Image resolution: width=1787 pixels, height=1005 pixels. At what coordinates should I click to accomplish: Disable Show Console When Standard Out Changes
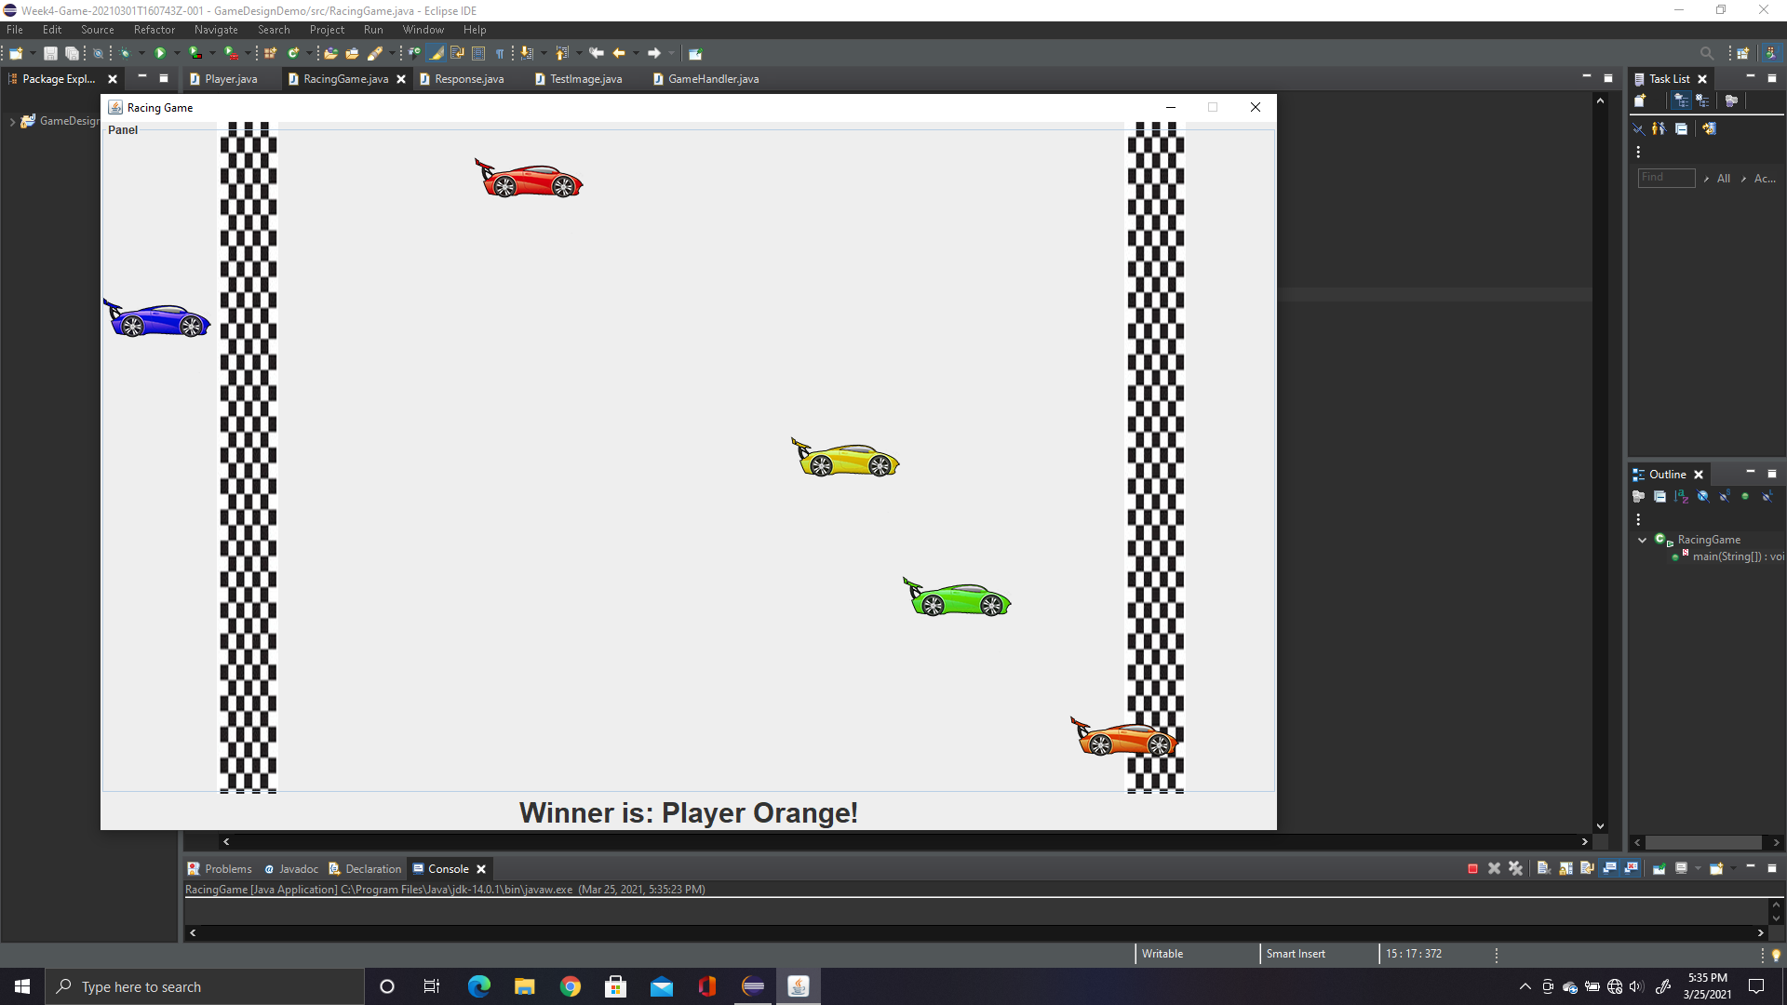click(1608, 868)
